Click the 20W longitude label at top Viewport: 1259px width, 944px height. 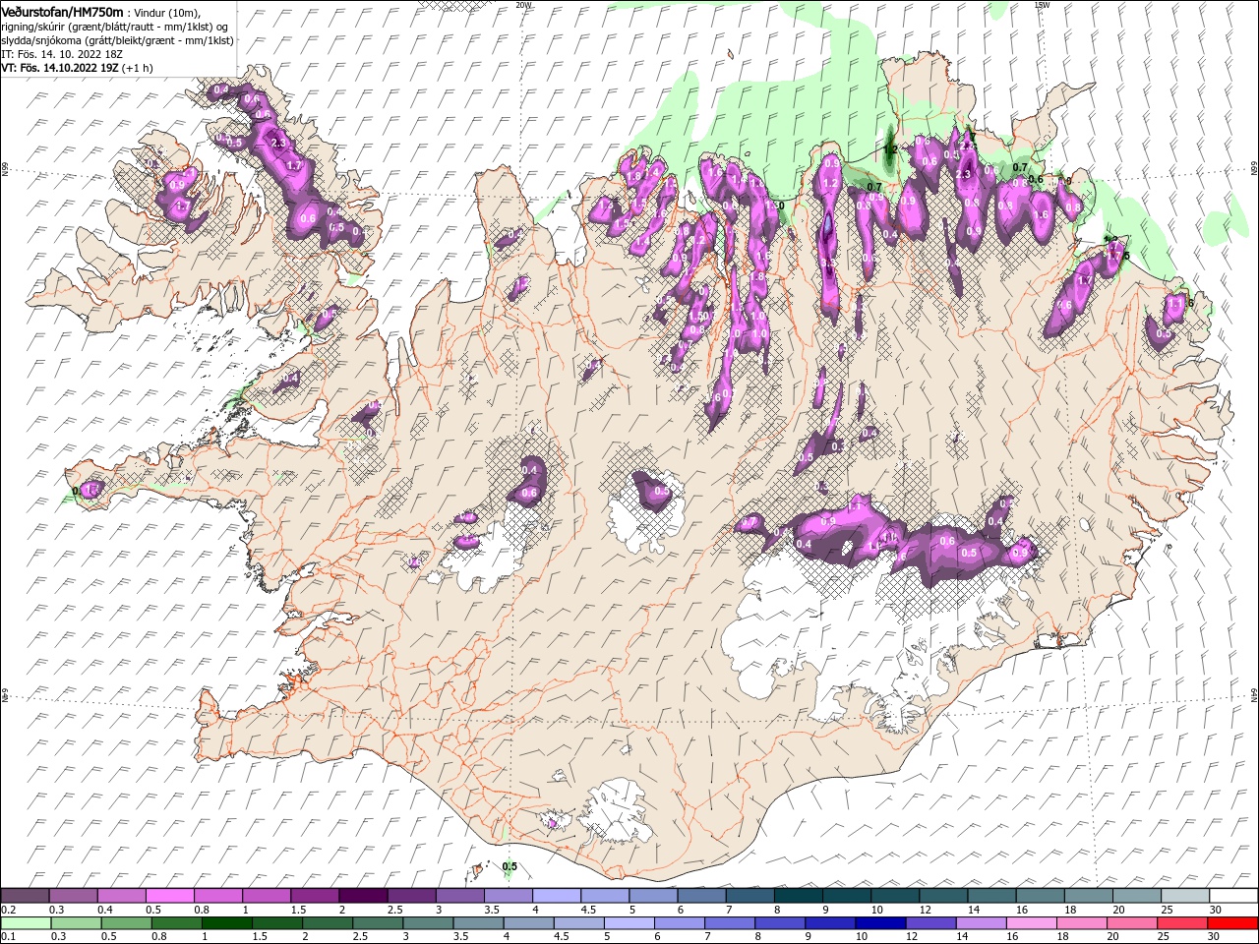(x=523, y=5)
